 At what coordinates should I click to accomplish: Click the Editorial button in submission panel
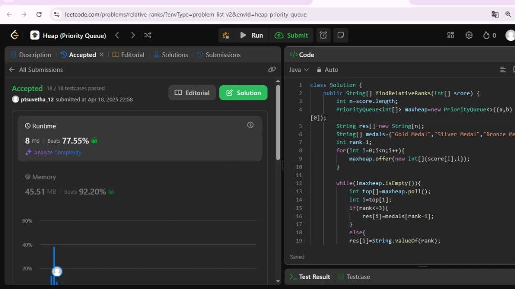pos(192,93)
